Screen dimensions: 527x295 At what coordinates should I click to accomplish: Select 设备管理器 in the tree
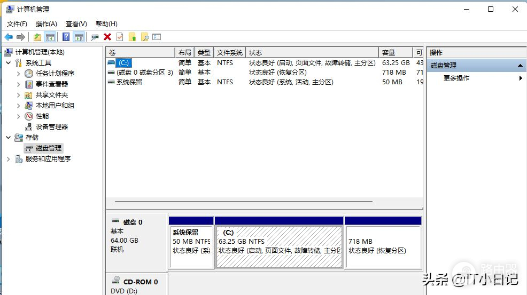[52, 127]
